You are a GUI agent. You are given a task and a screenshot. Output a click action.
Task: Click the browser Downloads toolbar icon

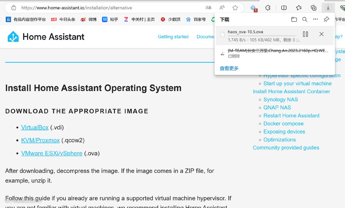pyautogui.click(x=328, y=8)
